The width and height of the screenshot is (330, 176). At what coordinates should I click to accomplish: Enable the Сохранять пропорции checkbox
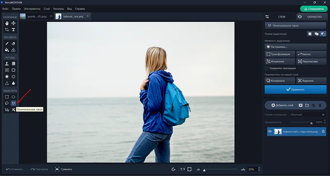point(266,68)
